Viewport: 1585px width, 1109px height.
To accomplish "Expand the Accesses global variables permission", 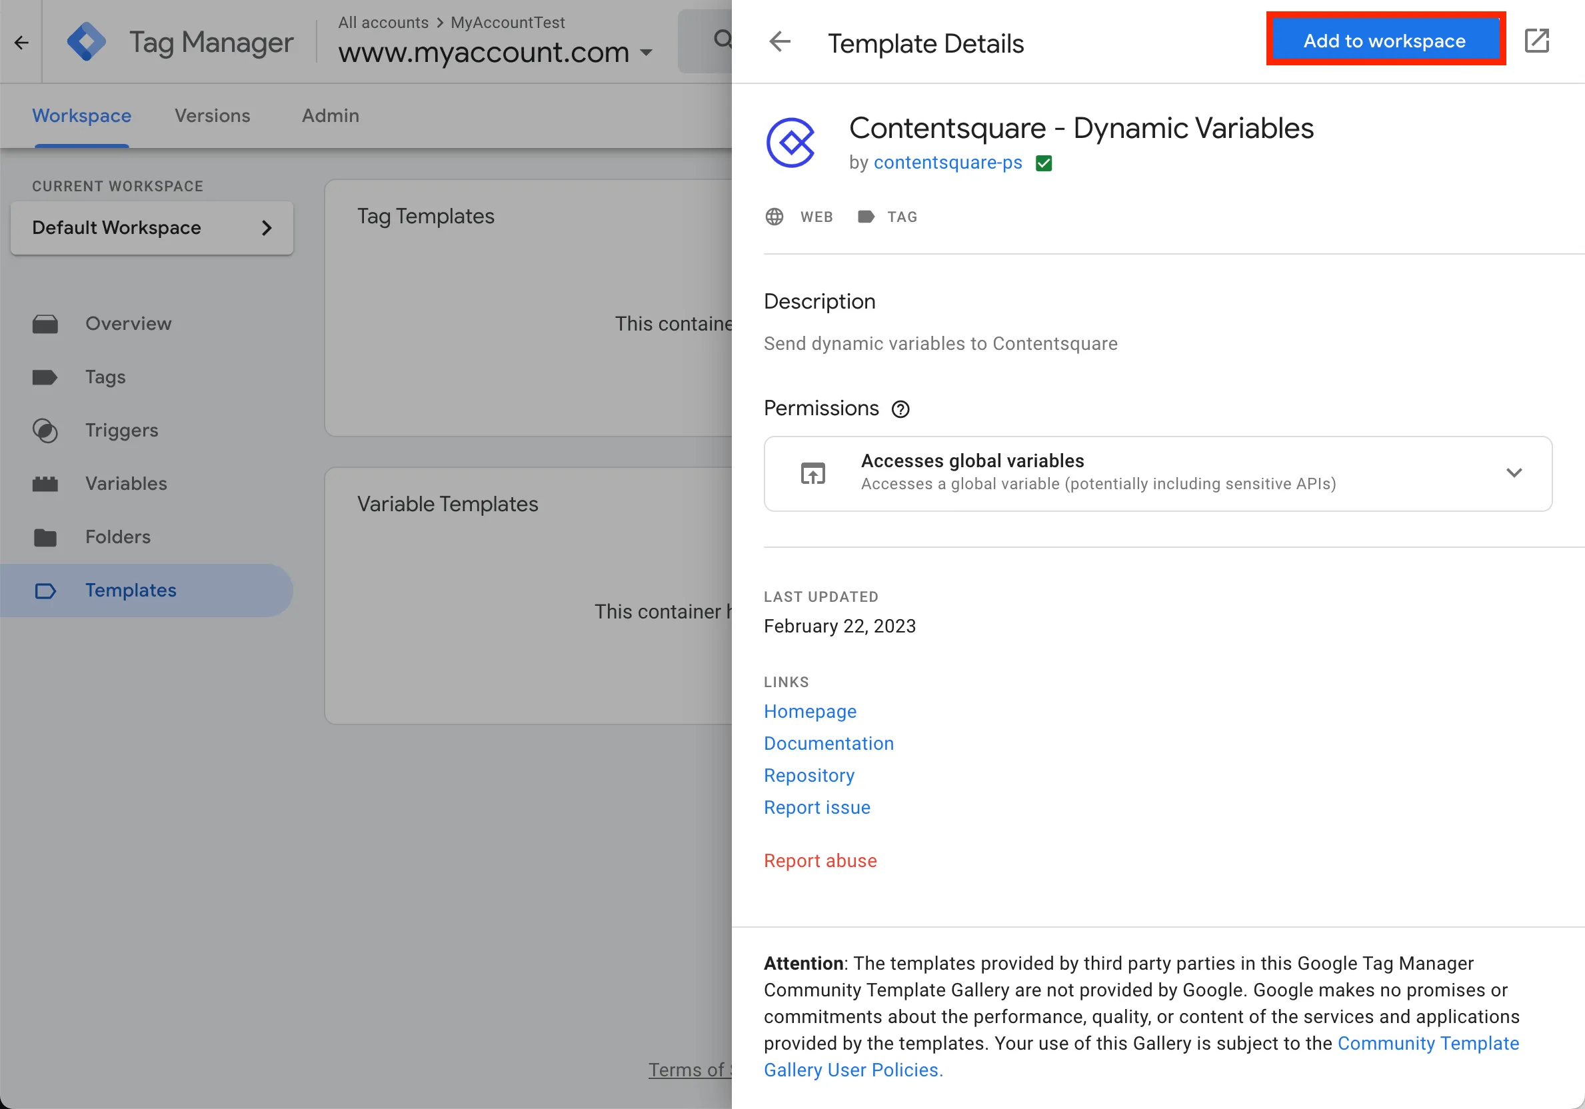I will click(1513, 473).
